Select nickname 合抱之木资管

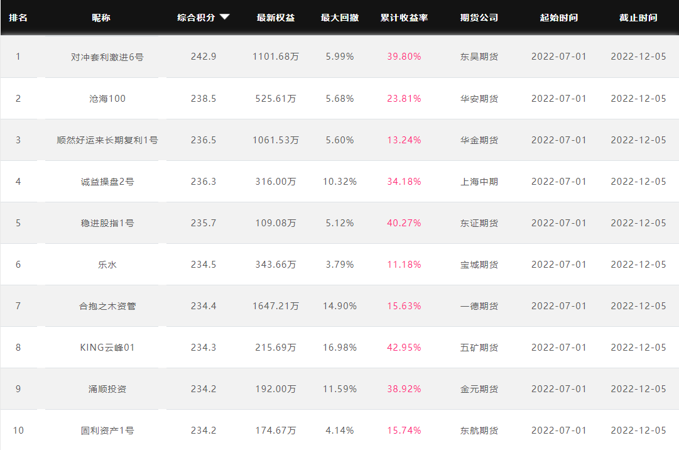click(x=107, y=306)
